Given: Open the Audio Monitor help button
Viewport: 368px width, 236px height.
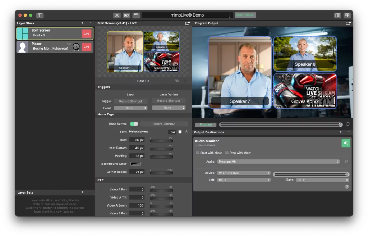Looking at the screenshot, I should click(347, 187).
